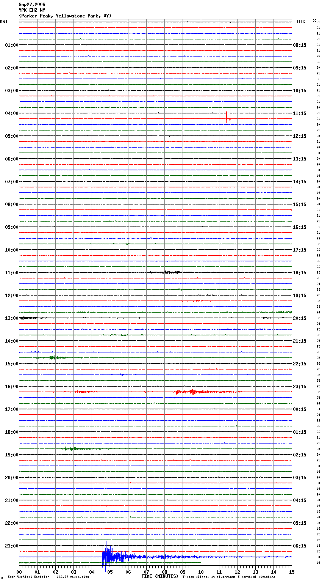Click the 166.67 microvolts vertical division note
The image size is (322, 582).
(x=48, y=577)
